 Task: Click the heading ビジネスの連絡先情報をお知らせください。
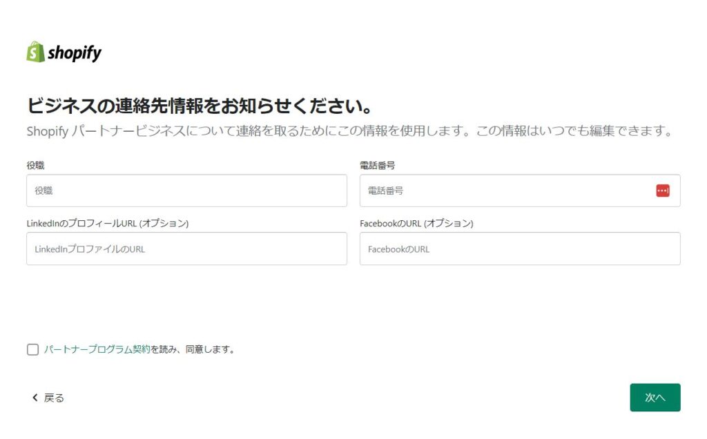[x=200, y=106]
